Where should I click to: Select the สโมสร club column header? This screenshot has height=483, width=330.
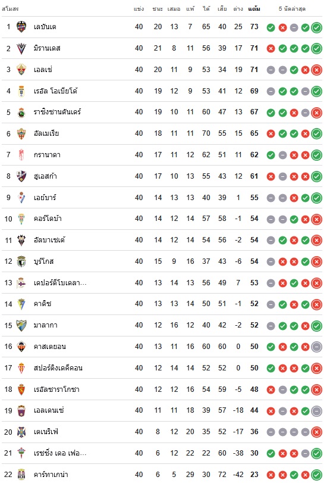pos(10,8)
